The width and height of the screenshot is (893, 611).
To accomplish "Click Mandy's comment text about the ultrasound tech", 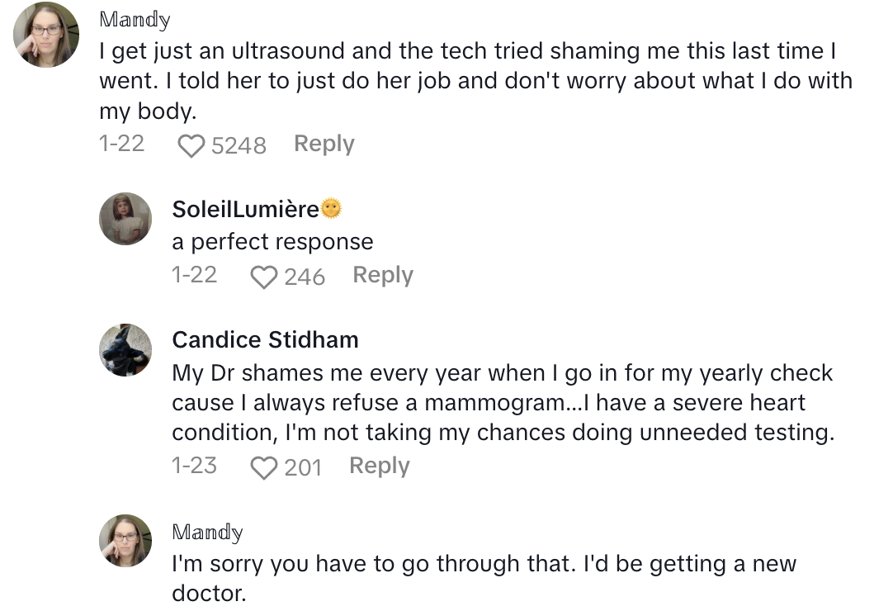I will click(x=475, y=82).
